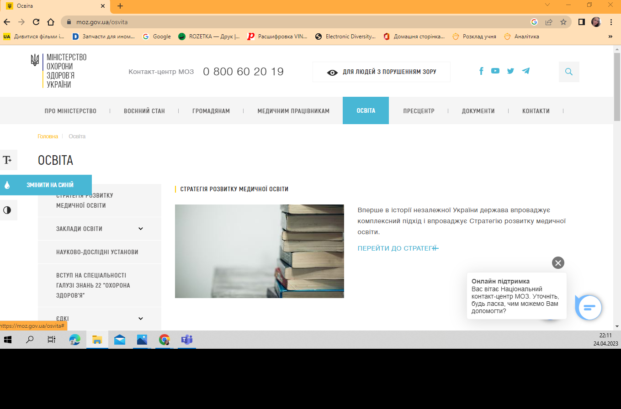The height and width of the screenshot is (409, 621).
Task: Click the T+ increase text size icon
Action: (x=8, y=160)
